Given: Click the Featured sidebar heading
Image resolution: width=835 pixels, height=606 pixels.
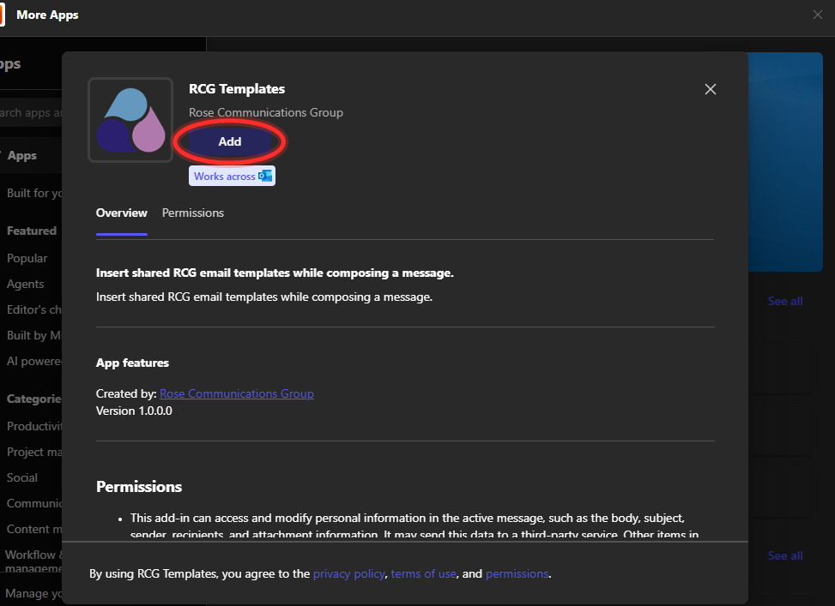Looking at the screenshot, I should [32, 231].
